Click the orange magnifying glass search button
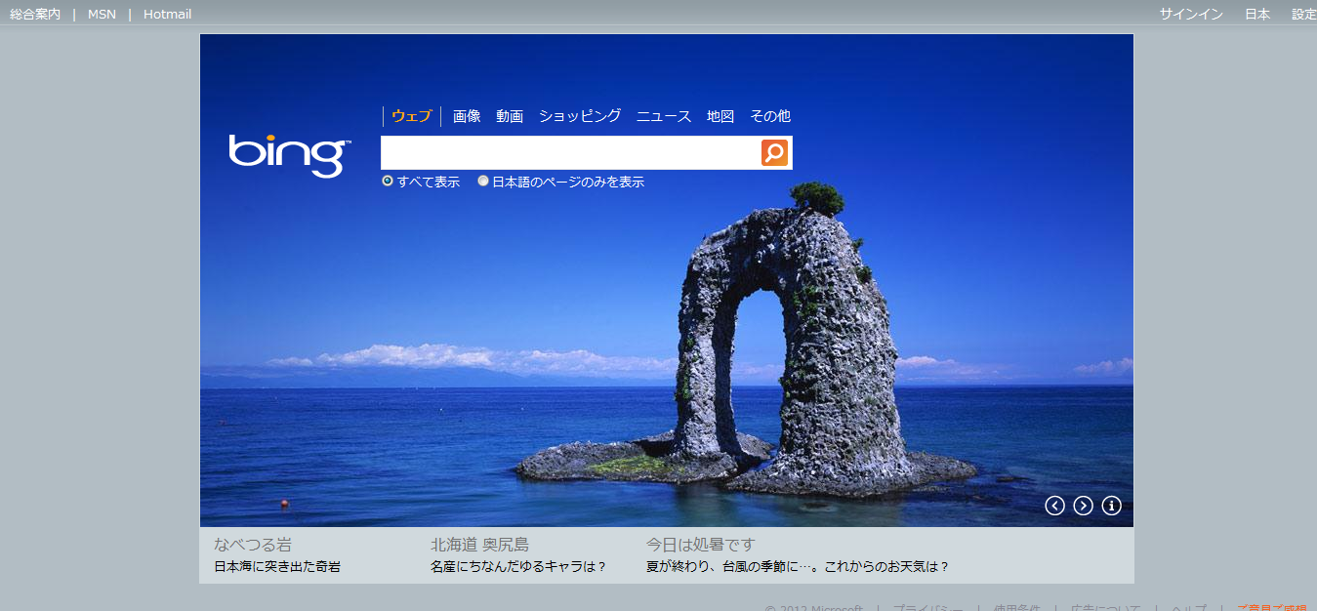This screenshot has width=1317, height=611. point(774,152)
